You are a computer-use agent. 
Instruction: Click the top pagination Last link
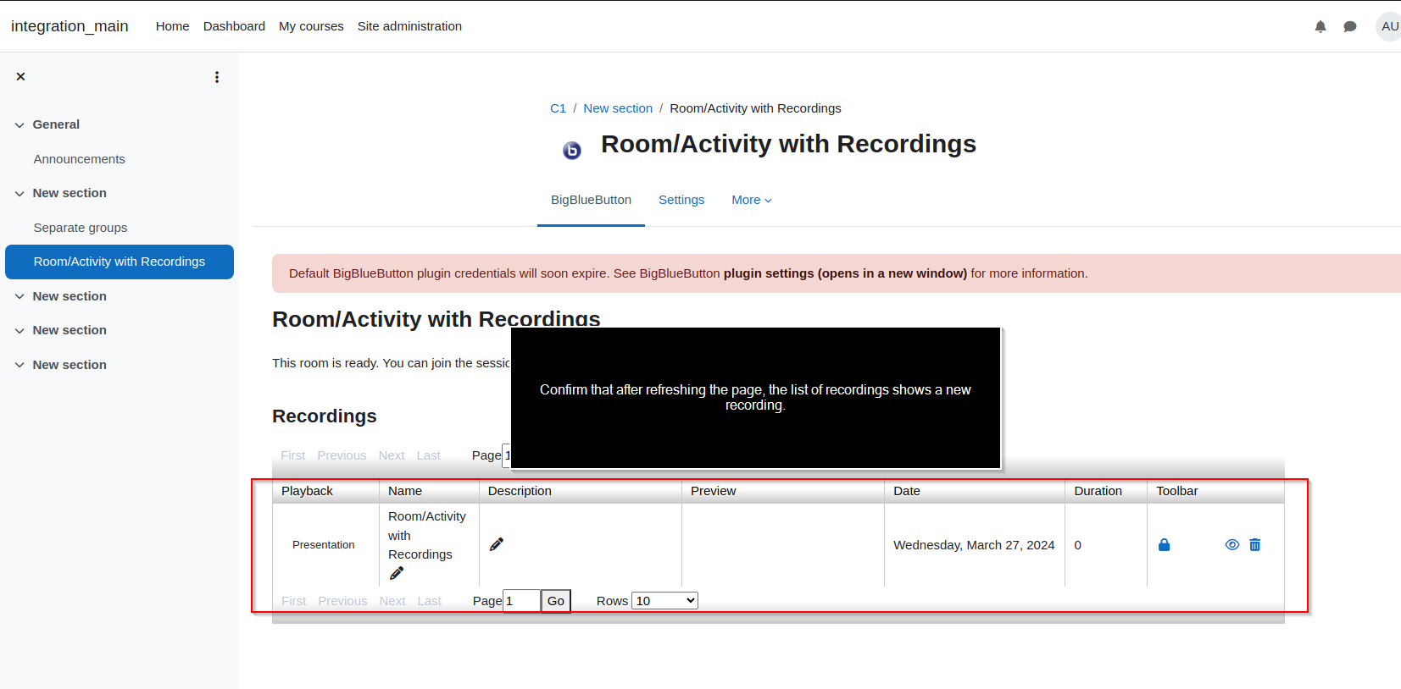[428, 455]
